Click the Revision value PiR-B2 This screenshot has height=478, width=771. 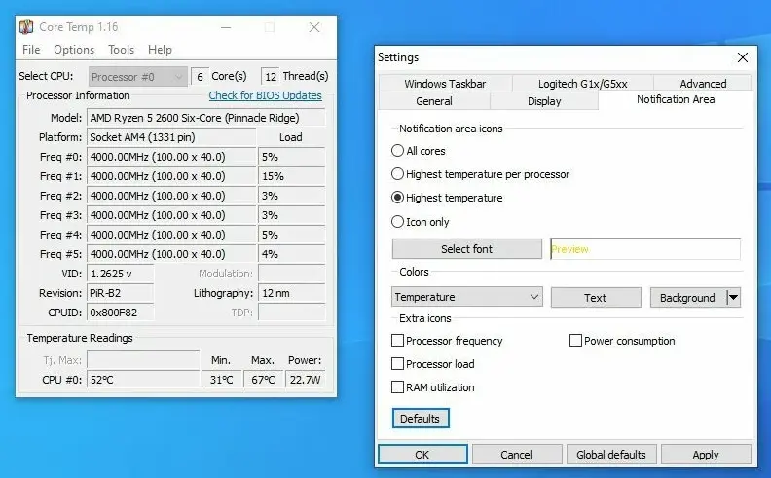click(120, 293)
